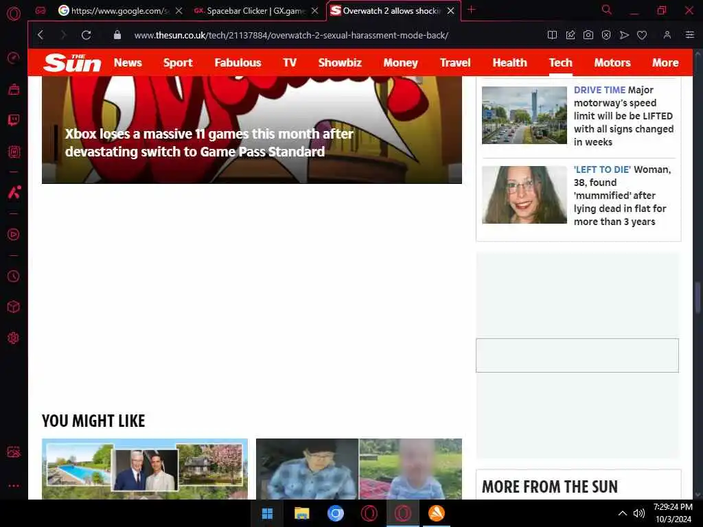The width and height of the screenshot is (703, 527).
Task: Open volume control in system tray
Action: click(x=639, y=513)
